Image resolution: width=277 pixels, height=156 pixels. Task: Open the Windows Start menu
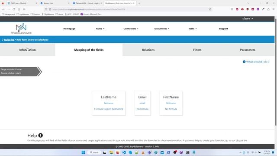point(83,153)
